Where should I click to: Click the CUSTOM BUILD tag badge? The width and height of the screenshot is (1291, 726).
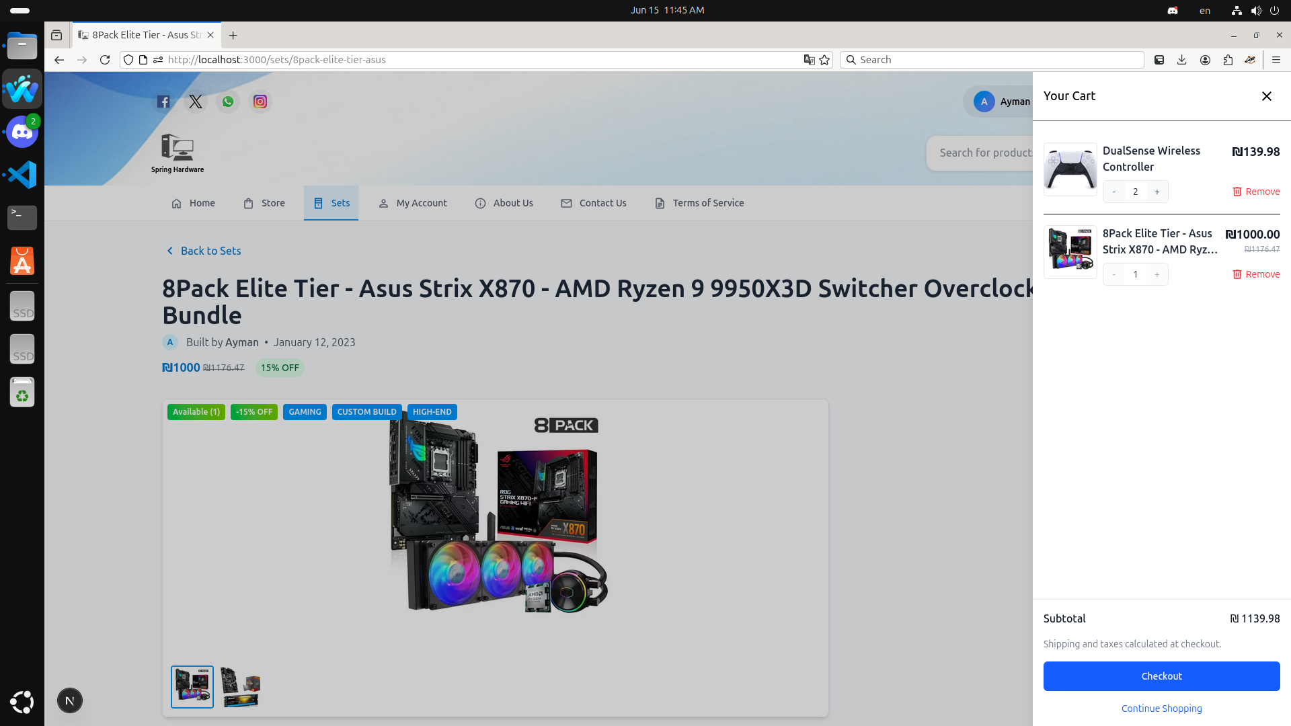coord(366,412)
